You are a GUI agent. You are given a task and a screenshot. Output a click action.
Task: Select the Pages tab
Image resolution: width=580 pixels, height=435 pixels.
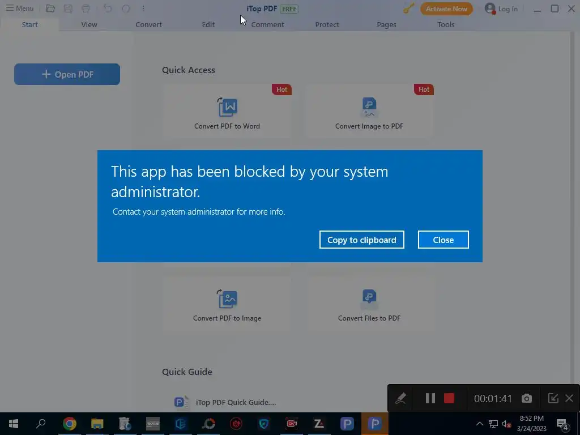(386, 24)
